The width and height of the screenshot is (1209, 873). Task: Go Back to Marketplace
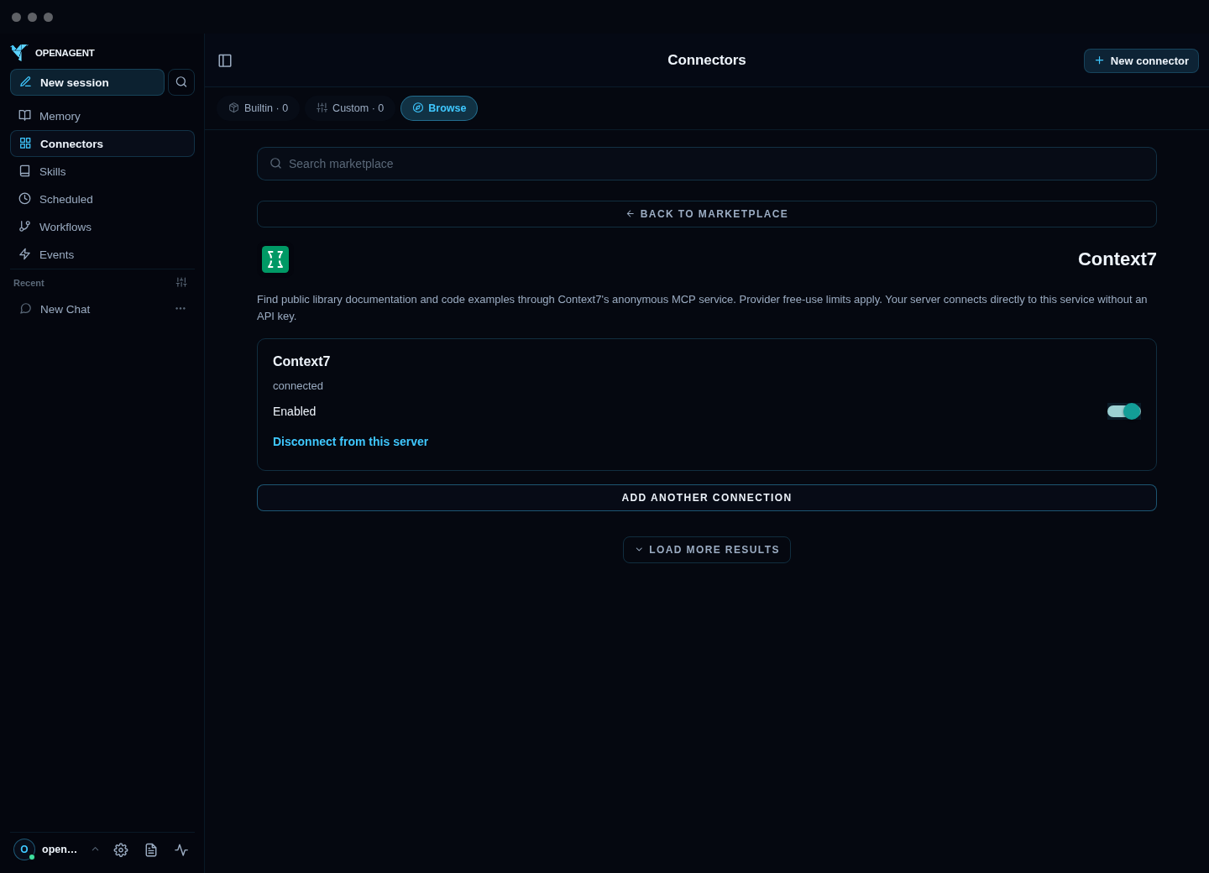[x=707, y=214]
